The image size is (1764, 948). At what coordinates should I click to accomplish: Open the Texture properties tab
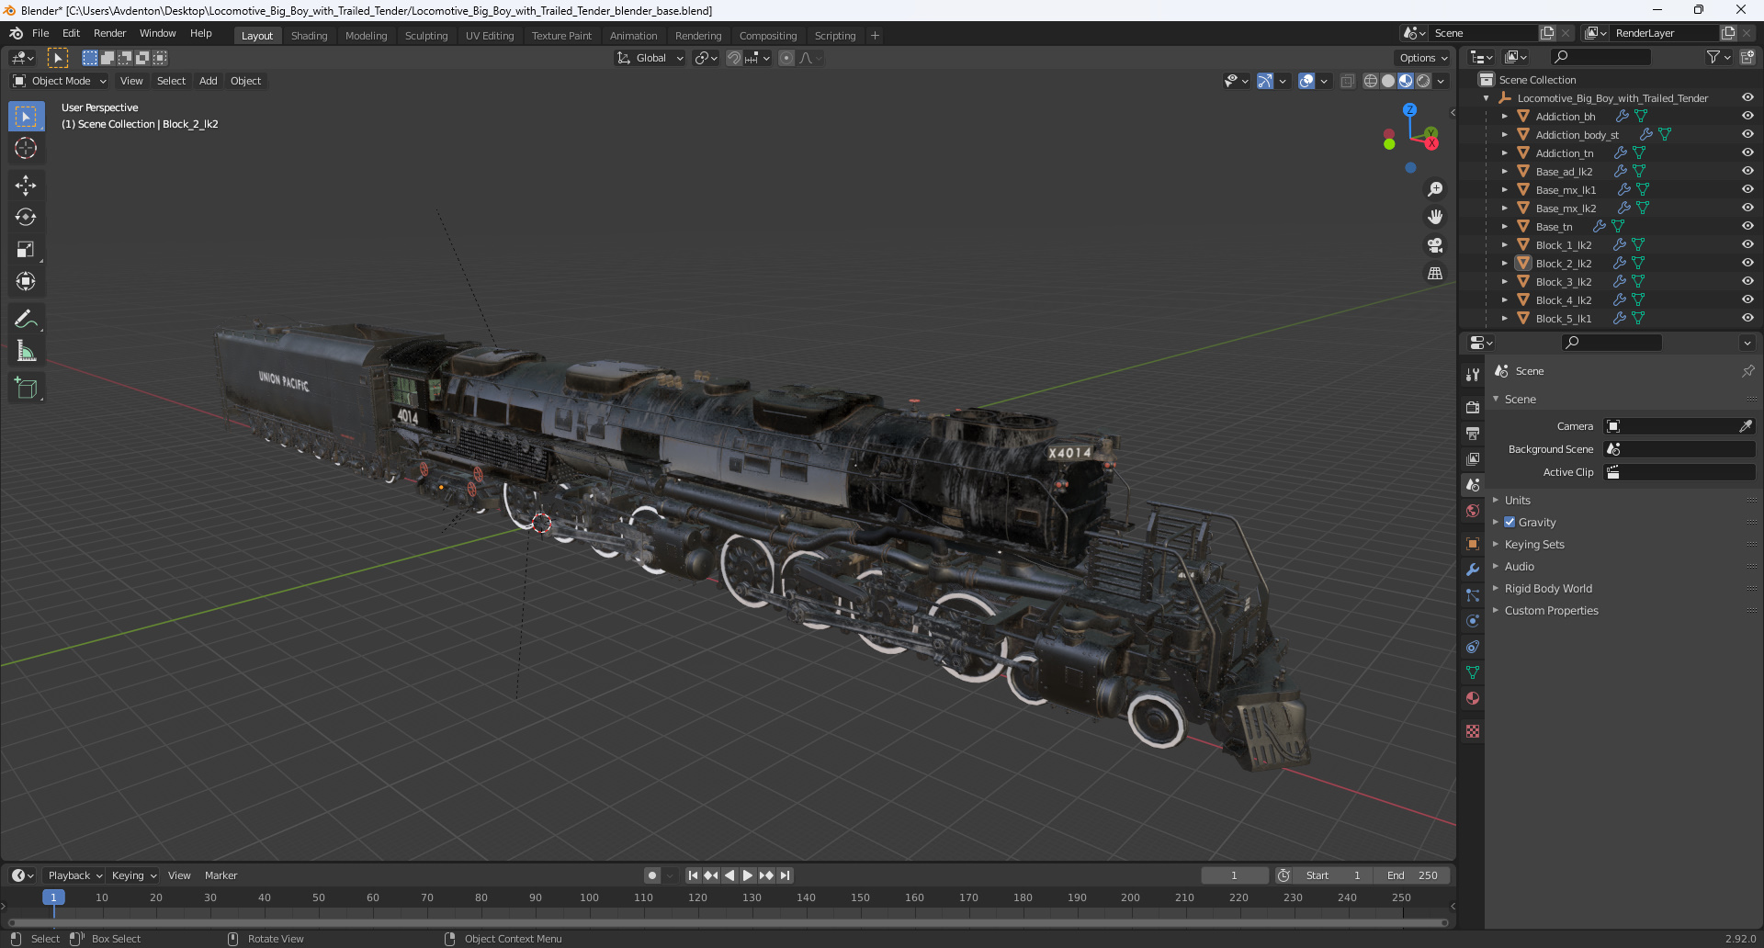coord(1473,731)
